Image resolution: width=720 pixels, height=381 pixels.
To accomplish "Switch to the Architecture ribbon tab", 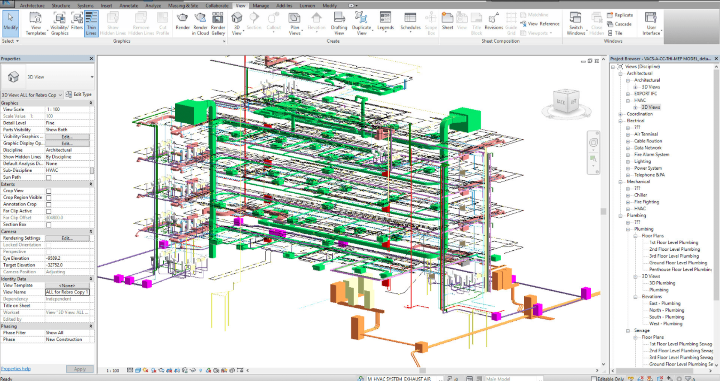I will point(33,5).
